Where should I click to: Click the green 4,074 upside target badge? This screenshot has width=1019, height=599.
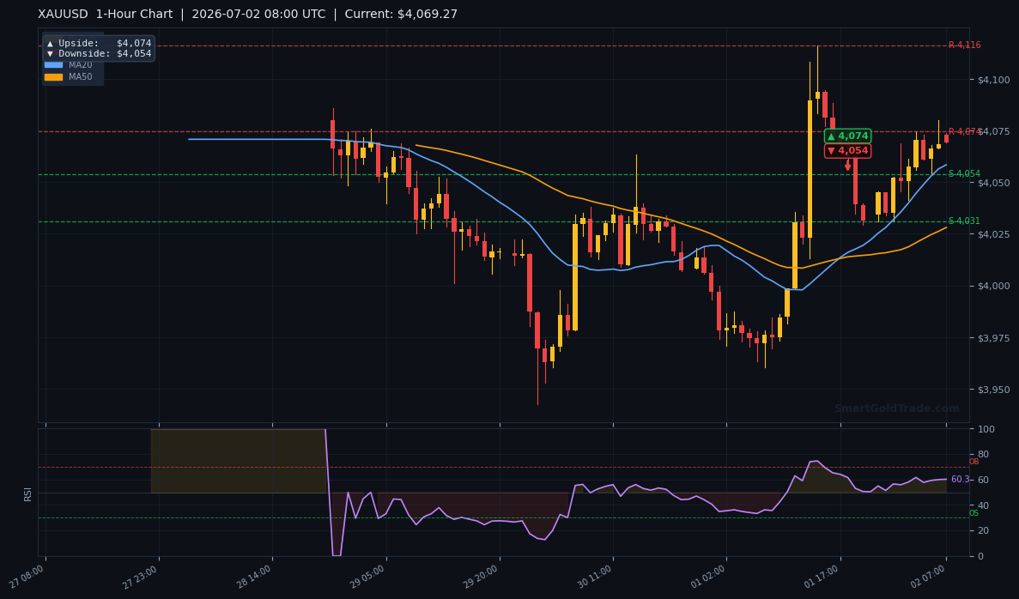pos(847,136)
